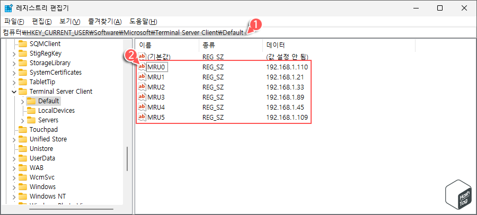Select the Servers folder icon
Image resolution: width=477 pixels, height=215 pixels.
click(x=31, y=120)
